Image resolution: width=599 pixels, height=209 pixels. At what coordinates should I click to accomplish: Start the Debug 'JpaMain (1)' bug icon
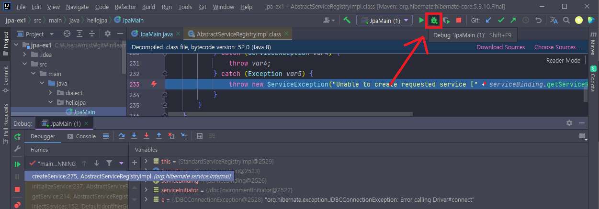pos(434,21)
